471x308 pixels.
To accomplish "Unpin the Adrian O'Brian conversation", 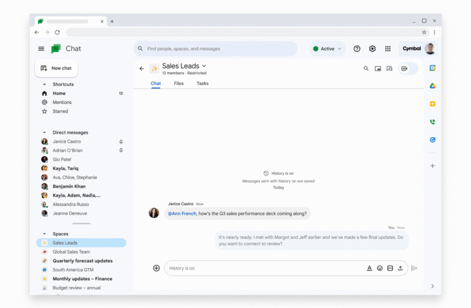I will click(x=121, y=150).
